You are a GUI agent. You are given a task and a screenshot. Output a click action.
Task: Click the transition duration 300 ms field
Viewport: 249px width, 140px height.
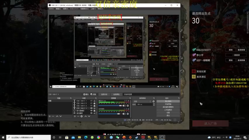click(x=144, y=105)
